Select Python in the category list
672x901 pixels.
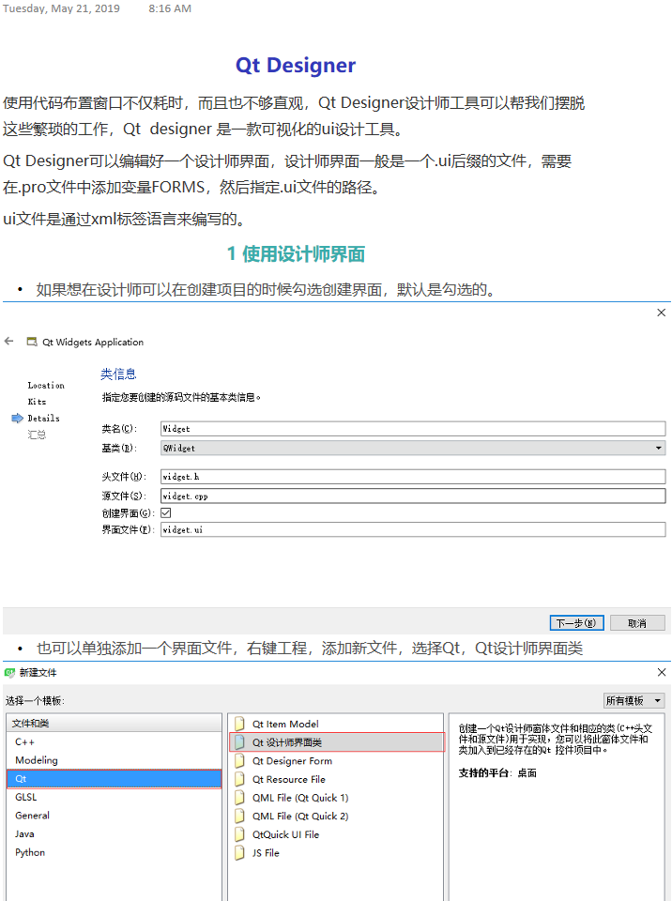[114, 852]
